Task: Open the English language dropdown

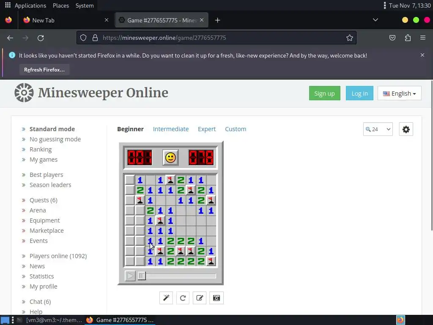Action: [399, 94]
